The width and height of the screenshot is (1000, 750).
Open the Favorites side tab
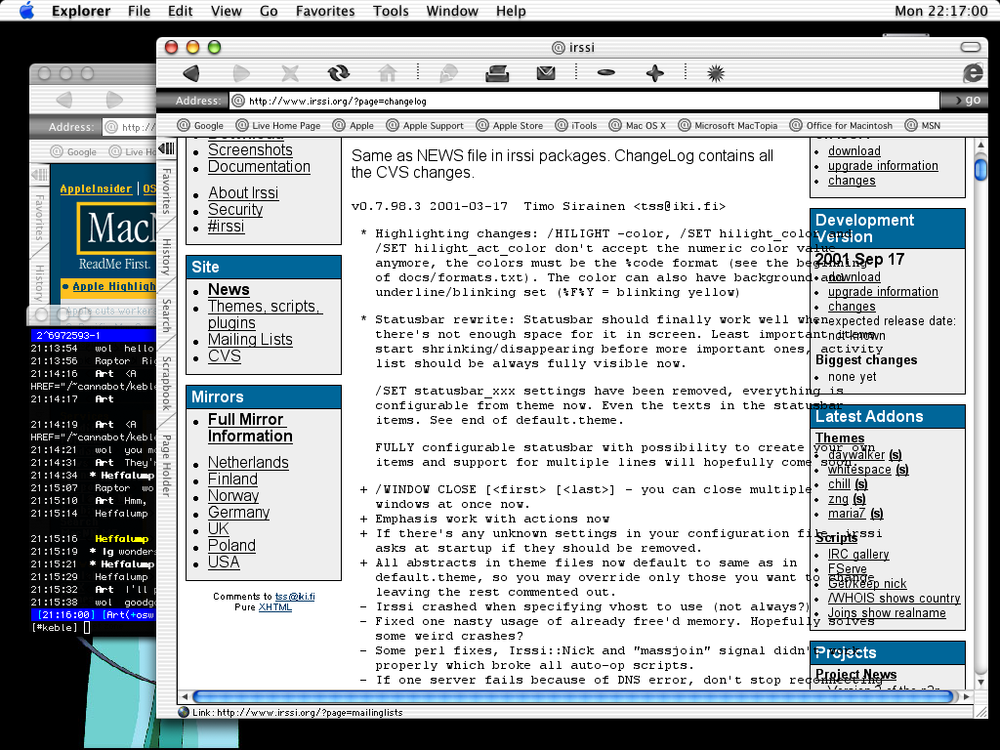point(166,191)
